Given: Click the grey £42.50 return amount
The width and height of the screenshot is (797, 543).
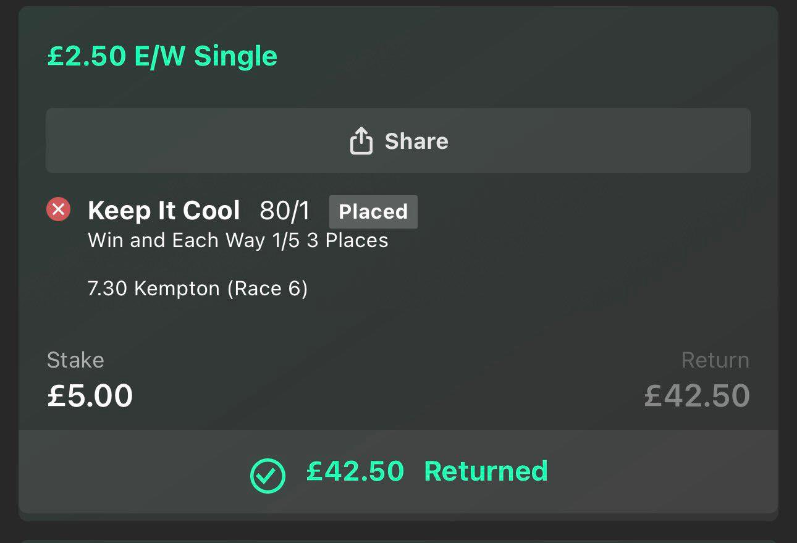Looking at the screenshot, I should pos(697,396).
